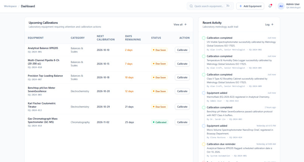Click the search magnifier icon
The height and width of the screenshot is (162, 304).
click(191, 6)
